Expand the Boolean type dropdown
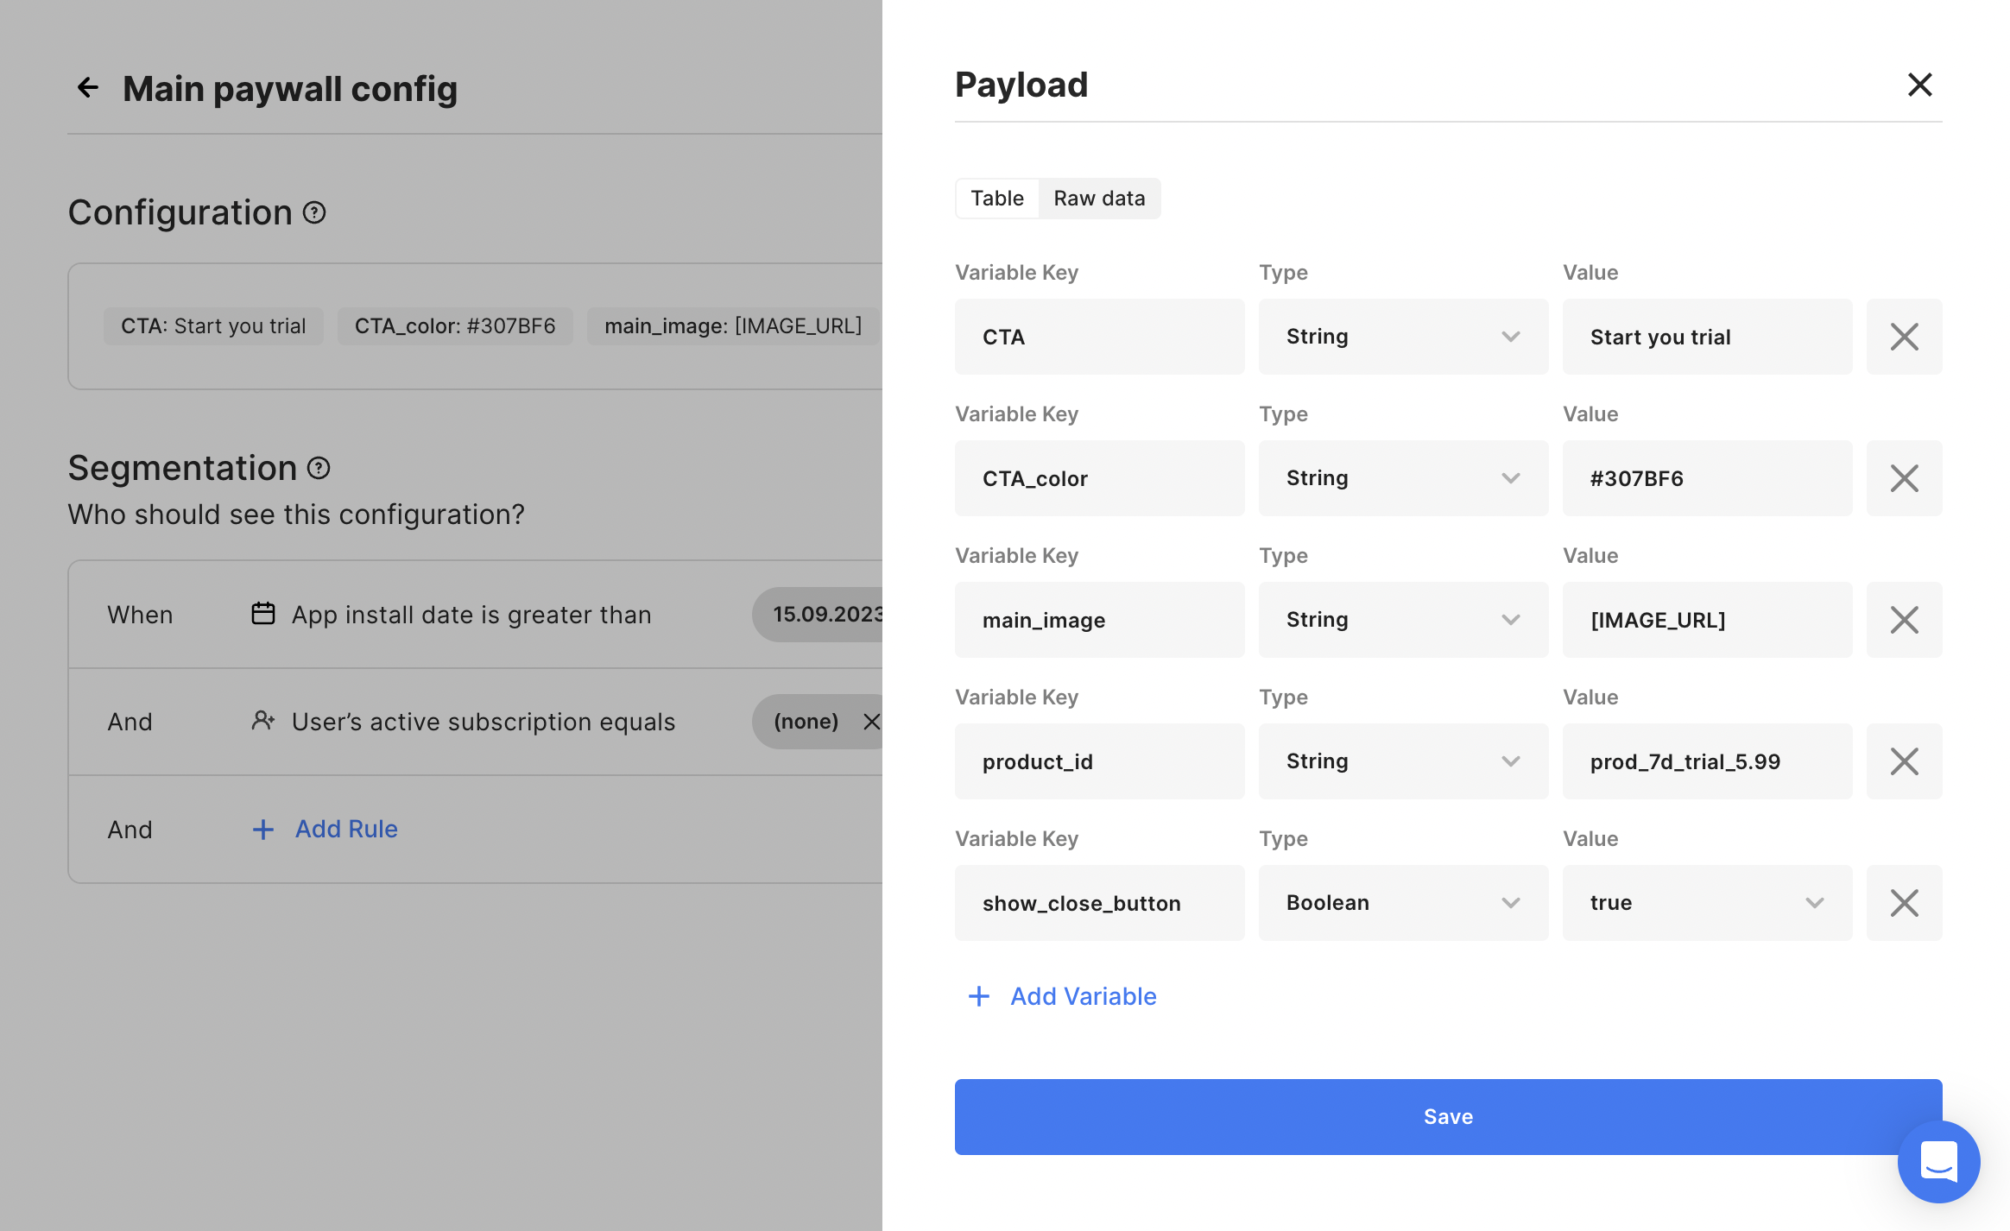This screenshot has width=2010, height=1231. 1403,903
